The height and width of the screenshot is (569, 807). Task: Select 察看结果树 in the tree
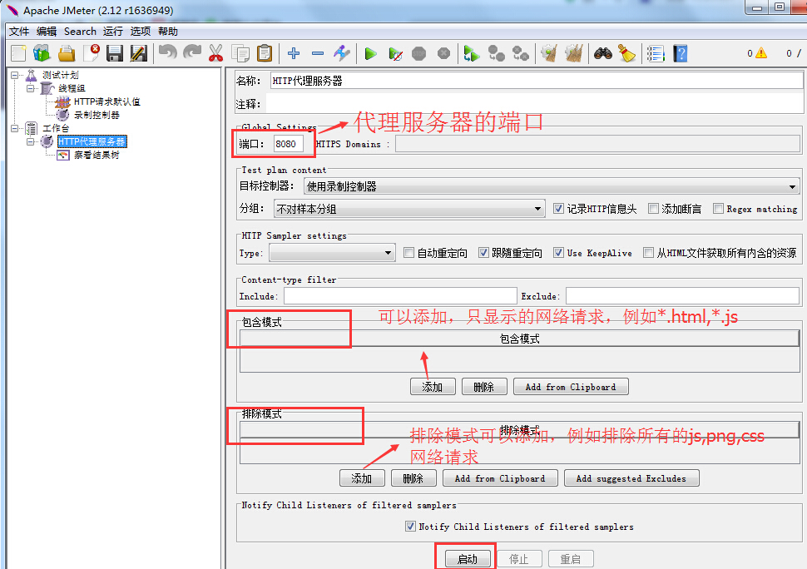tap(97, 155)
